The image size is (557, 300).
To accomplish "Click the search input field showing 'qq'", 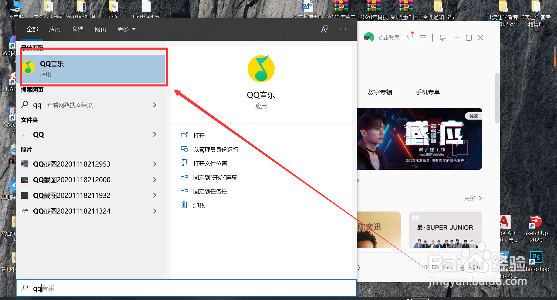I will pyautogui.click(x=116, y=288).
